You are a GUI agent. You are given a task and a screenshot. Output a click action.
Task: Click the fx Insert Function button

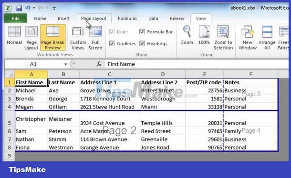pyautogui.click(x=99, y=64)
